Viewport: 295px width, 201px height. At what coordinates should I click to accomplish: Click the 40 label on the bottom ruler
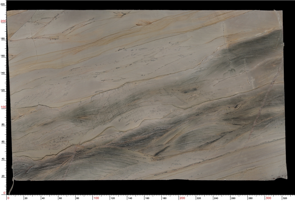[x=43, y=198]
